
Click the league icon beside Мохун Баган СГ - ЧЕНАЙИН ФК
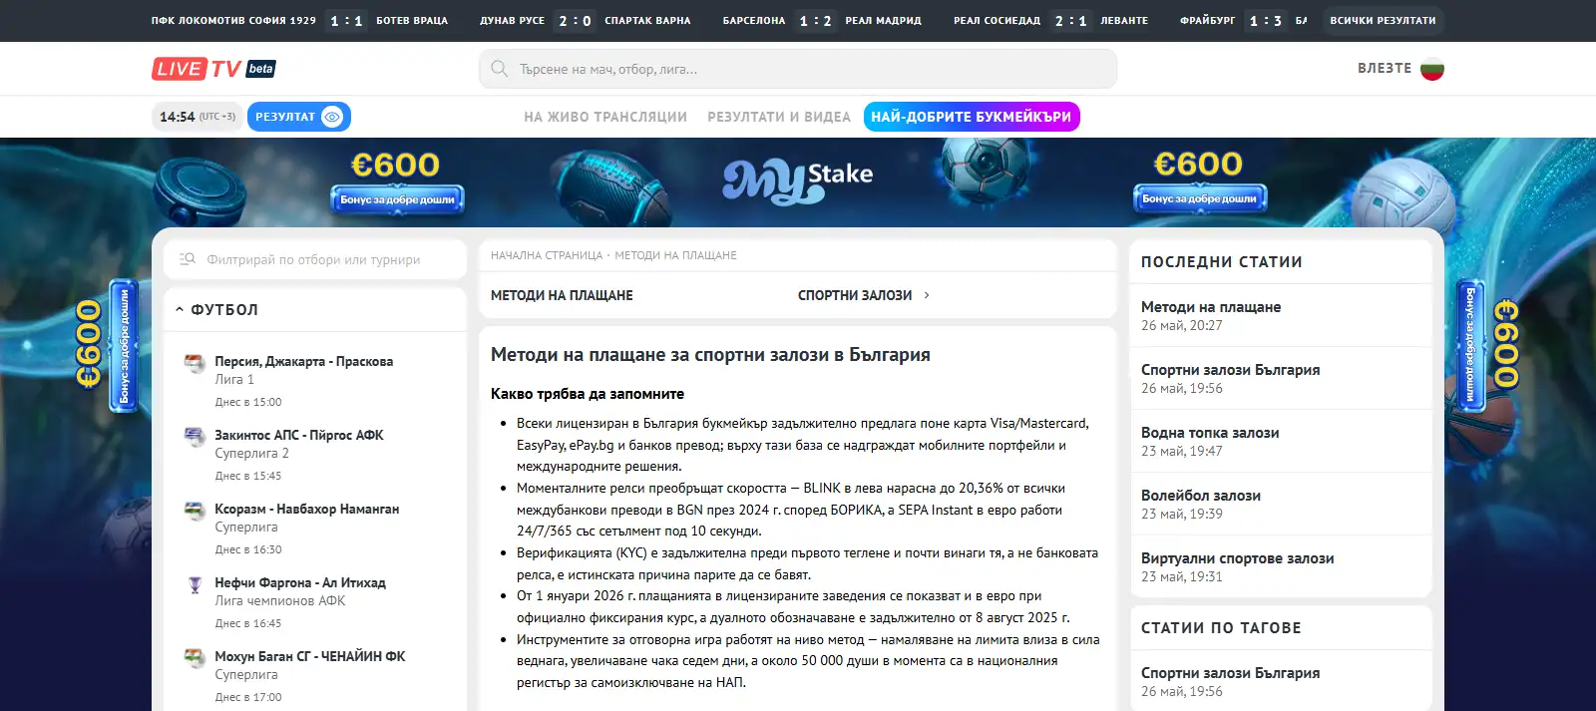(x=195, y=658)
